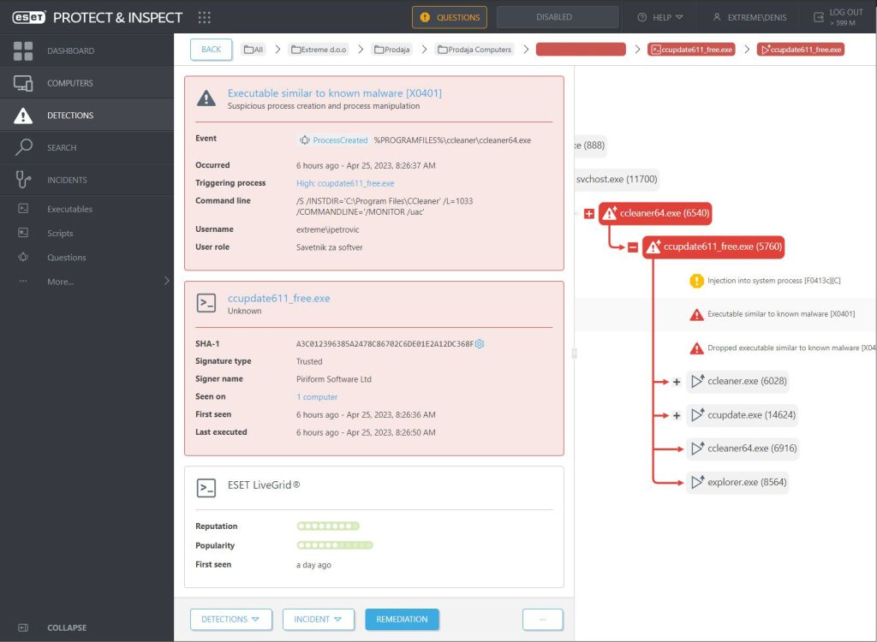Open Executables in the sidebar

pyautogui.click(x=69, y=209)
